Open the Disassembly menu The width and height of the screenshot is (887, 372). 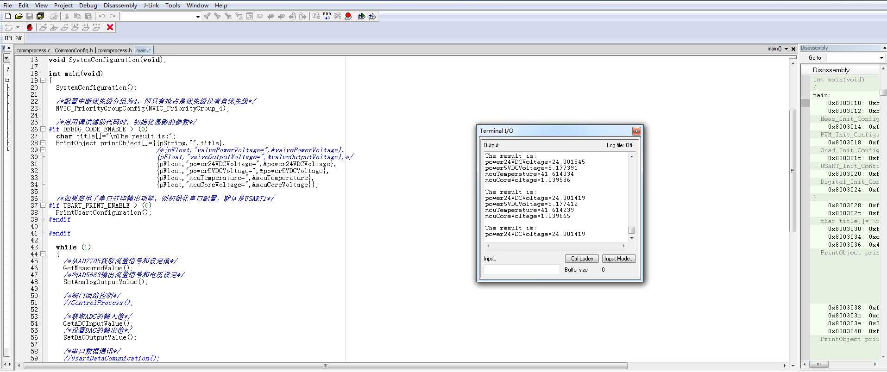[x=120, y=5]
